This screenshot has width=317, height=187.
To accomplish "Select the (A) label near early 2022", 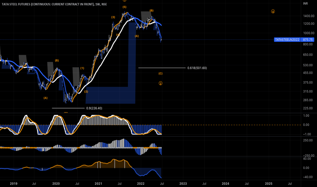I will tap(137, 36).
